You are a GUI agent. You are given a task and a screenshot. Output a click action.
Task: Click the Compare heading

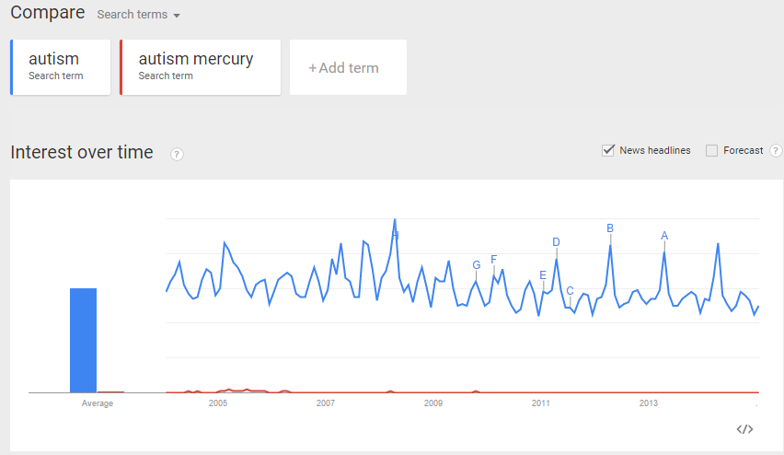47,13
